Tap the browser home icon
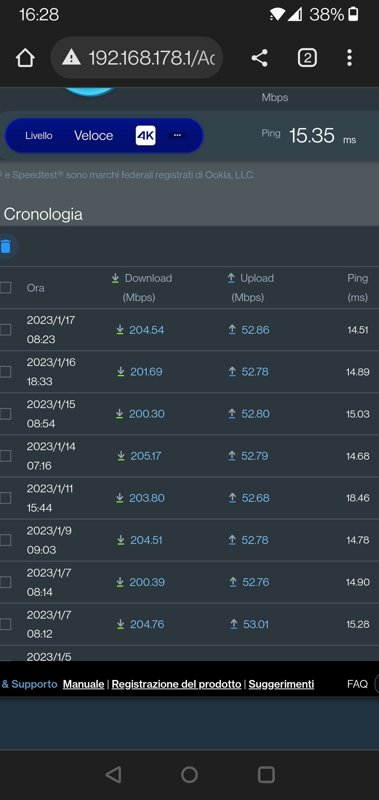The height and width of the screenshot is (800, 379). tap(25, 58)
